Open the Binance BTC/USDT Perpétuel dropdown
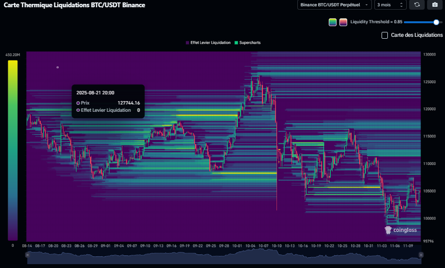 click(334, 5)
